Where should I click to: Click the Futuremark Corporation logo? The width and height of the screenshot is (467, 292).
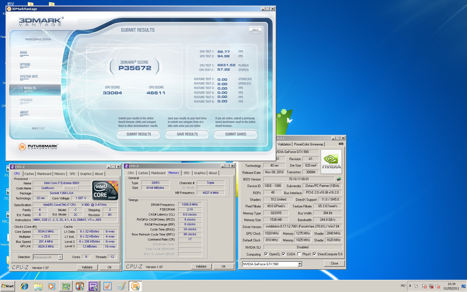tap(38, 147)
